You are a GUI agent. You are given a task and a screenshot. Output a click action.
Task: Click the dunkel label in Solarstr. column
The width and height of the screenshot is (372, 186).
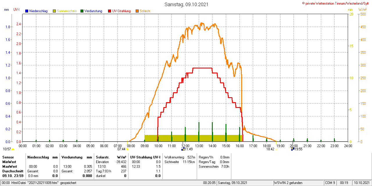(101, 176)
